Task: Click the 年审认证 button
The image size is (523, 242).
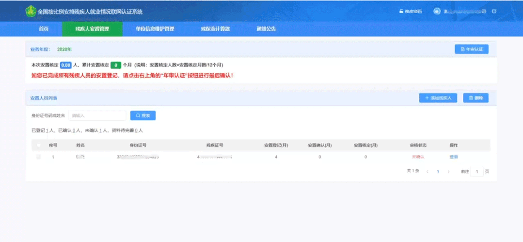Action: pyautogui.click(x=471, y=49)
